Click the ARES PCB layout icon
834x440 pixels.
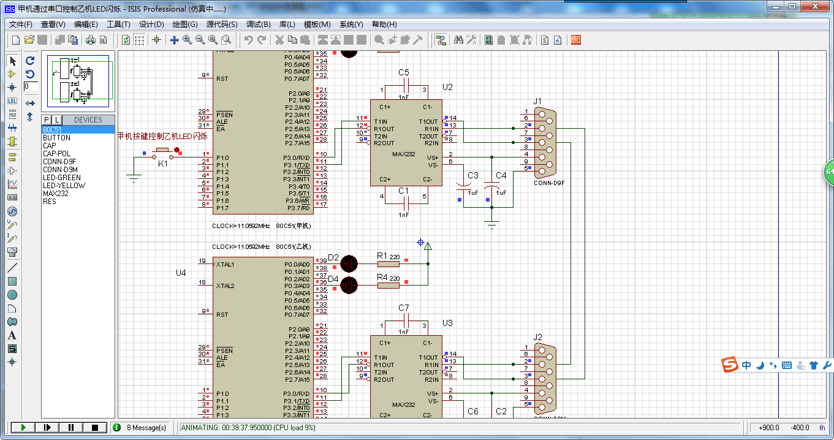tap(576, 40)
